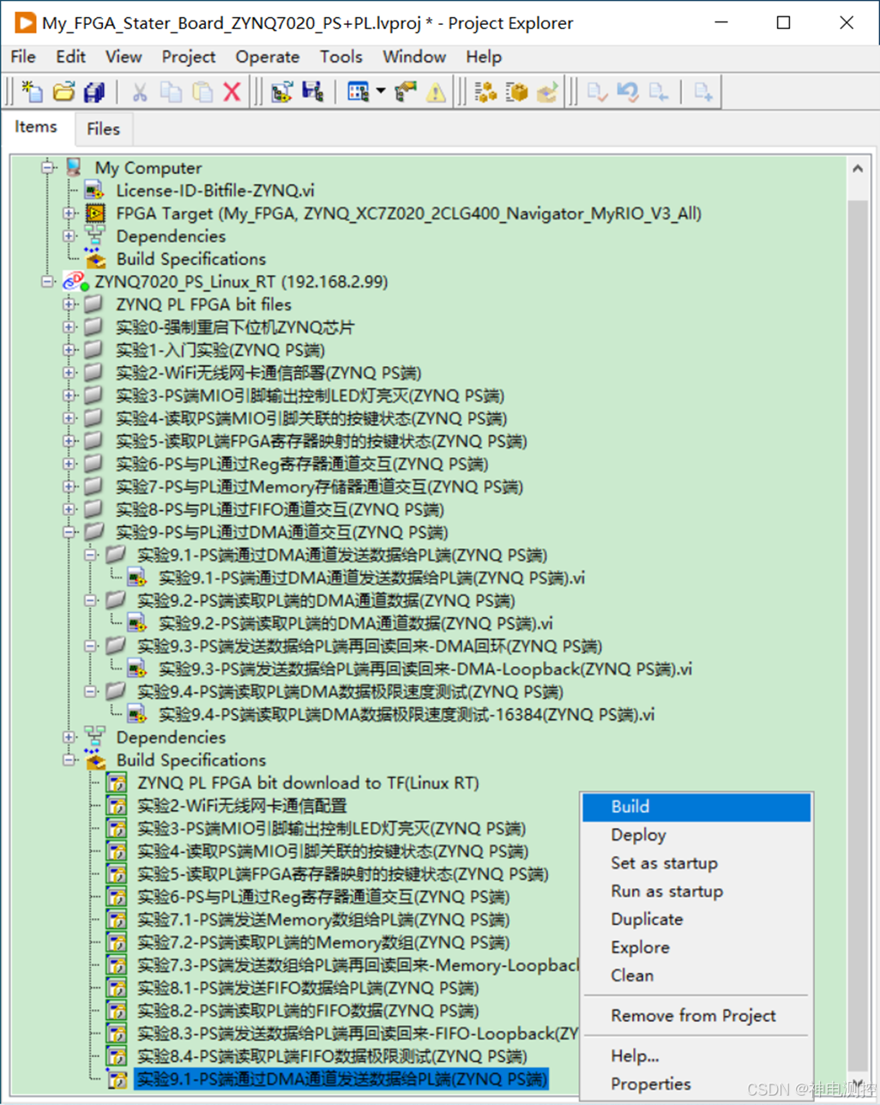Screen dimensions: 880x1105
Task: Expand the FPGA Target node
Action: pos(69,213)
